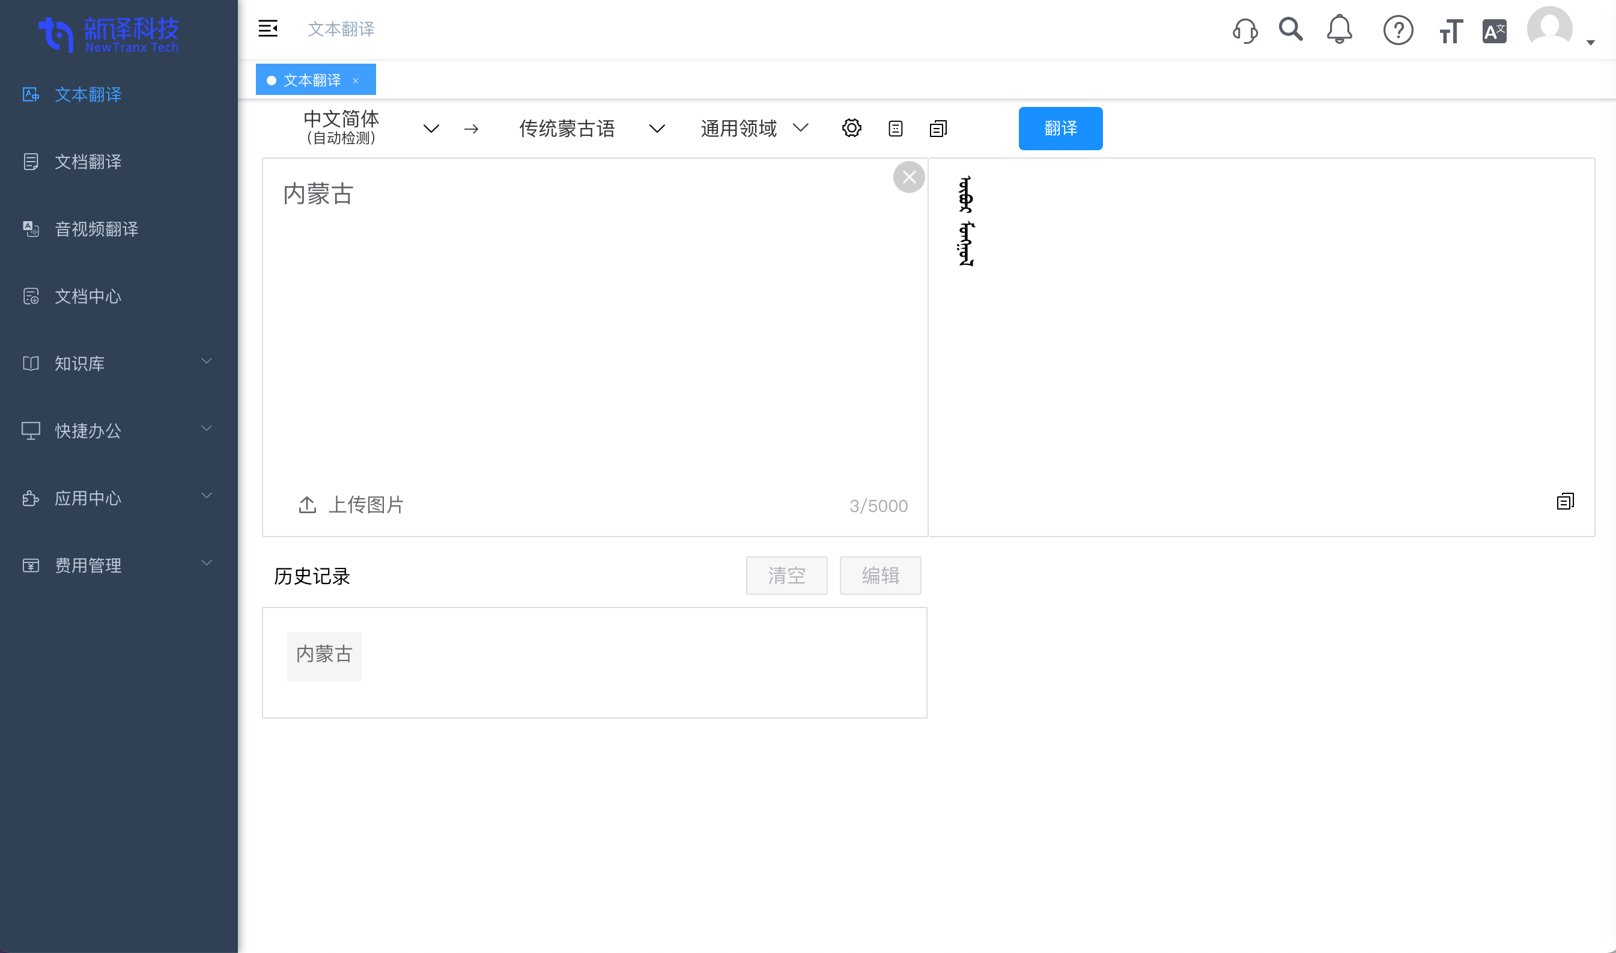The height and width of the screenshot is (953, 1616).
Task: Click the interface language switch icon
Action: pos(1494,29)
